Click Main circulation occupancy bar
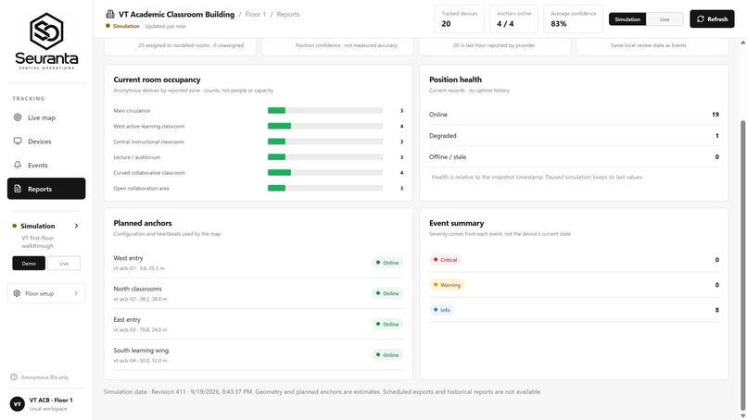The width and height of the screenshot is (747, 420). [325, 110]
